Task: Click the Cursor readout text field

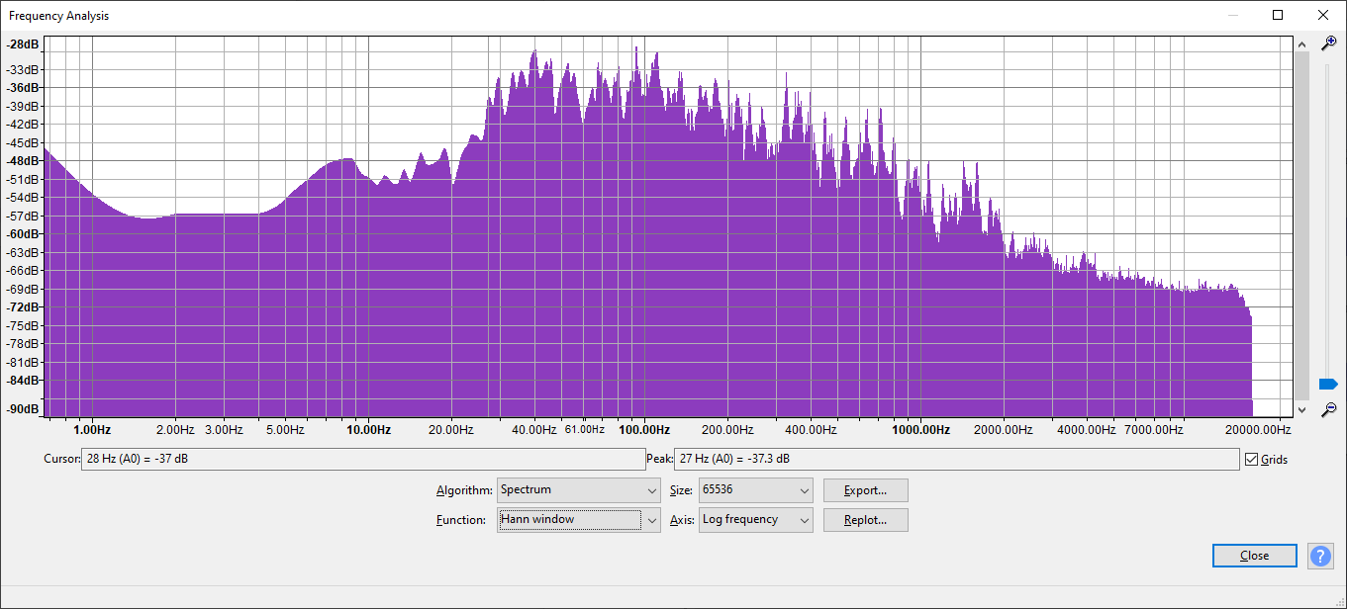Action: pyautogui.click(x=362, y=460)
